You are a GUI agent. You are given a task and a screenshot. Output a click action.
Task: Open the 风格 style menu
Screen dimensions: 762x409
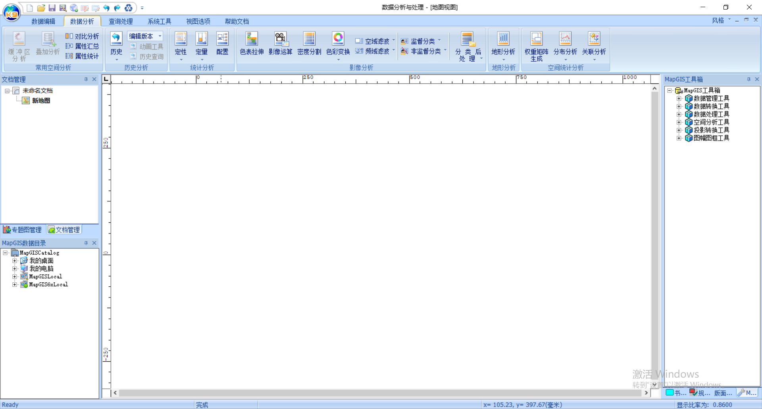[x=721, y=20]
